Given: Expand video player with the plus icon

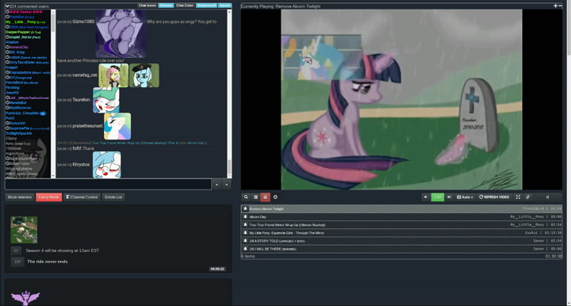Looking at the screenshot, I should pos(555,6).
